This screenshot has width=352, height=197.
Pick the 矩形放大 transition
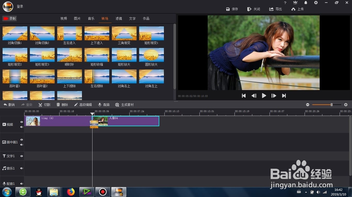coord(124,55)
